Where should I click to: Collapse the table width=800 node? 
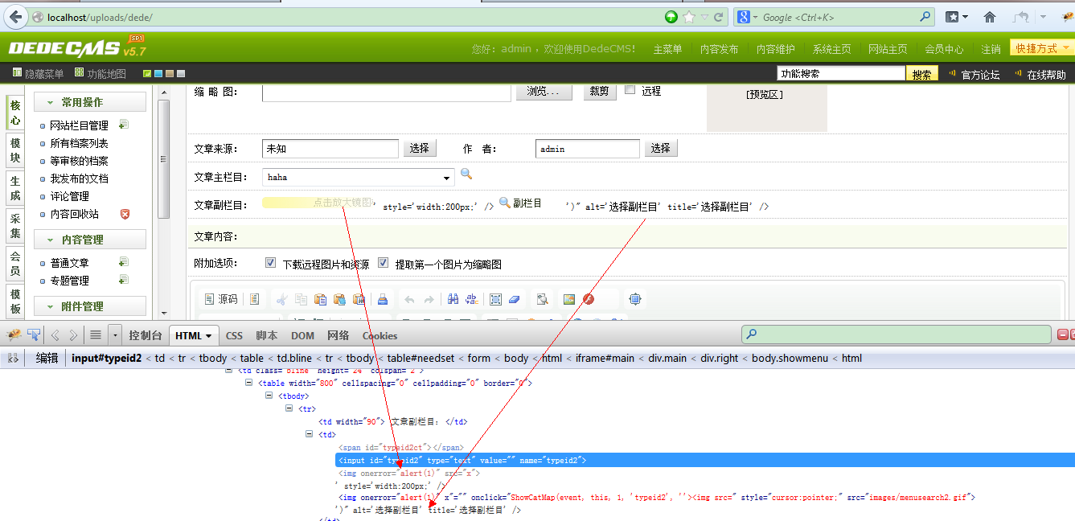tap(249, 383)
